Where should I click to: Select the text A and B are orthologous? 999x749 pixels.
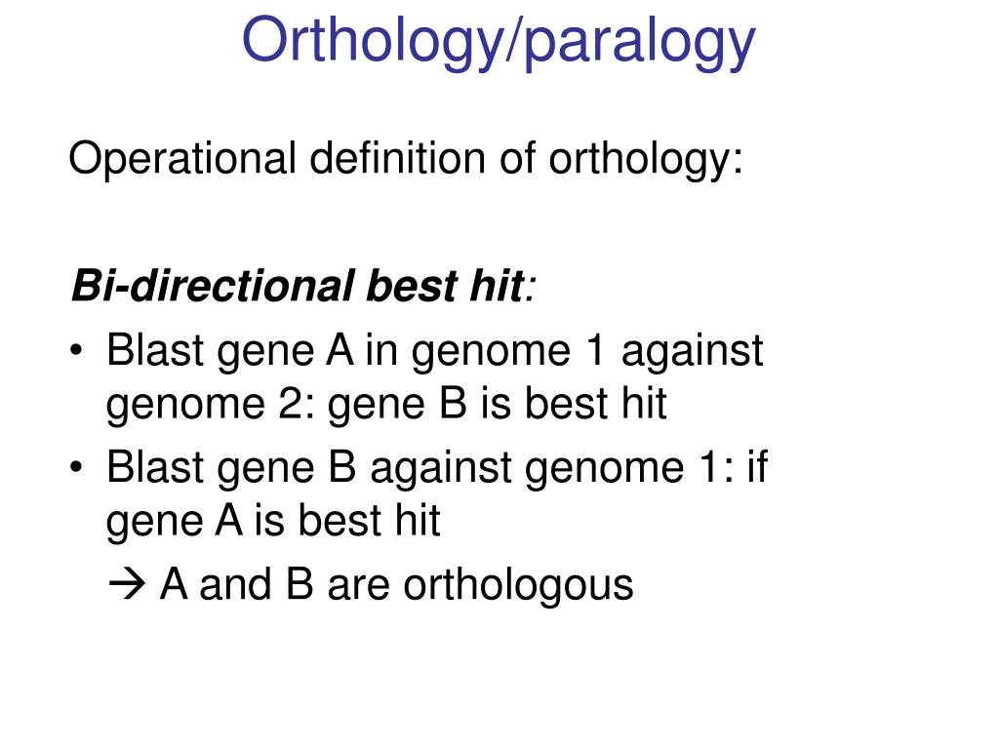coord(396,585)
